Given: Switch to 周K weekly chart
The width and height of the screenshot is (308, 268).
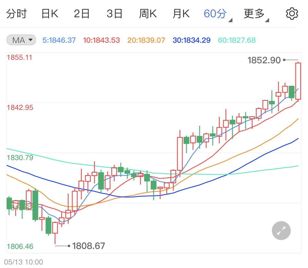Looking at the screenshot, I should click(148, 14).
